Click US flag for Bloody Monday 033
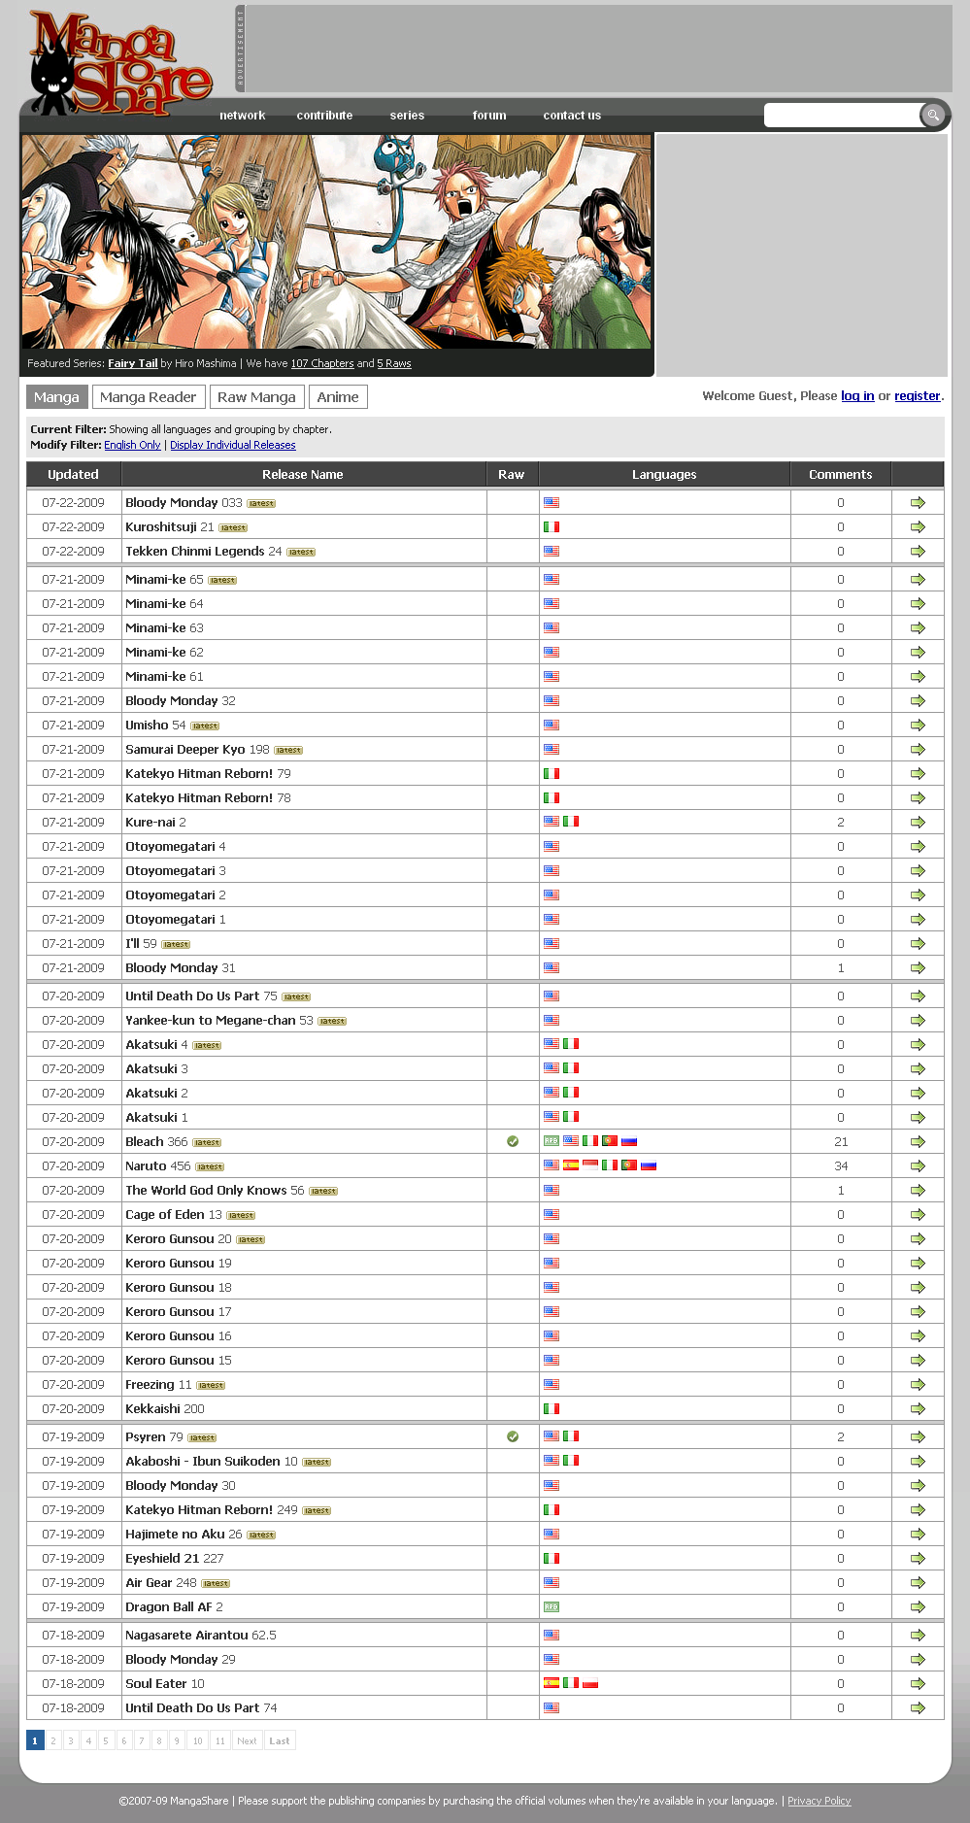 552,503
